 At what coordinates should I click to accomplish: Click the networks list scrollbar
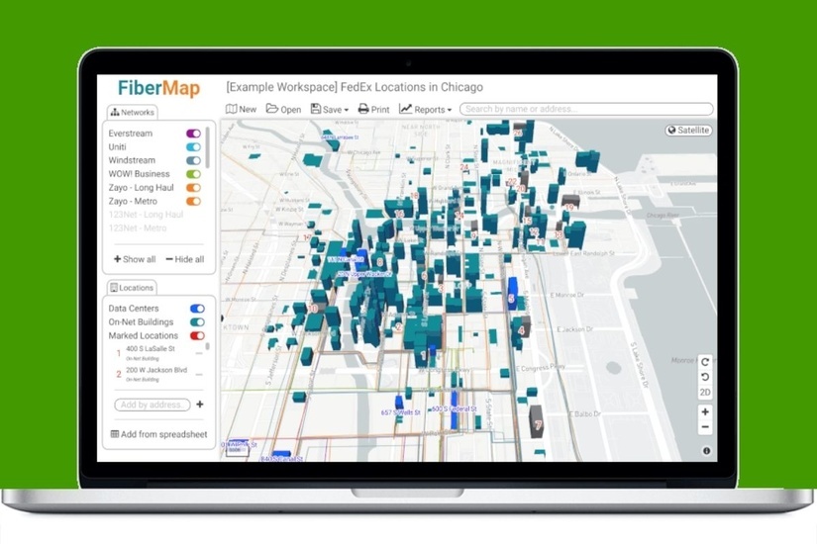(207, 147)
